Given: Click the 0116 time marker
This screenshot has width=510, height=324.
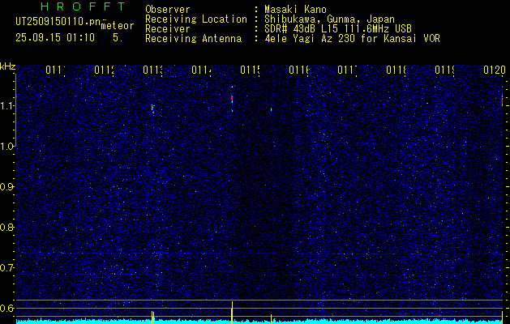Looking at the screenshot, I should point(299,70).
